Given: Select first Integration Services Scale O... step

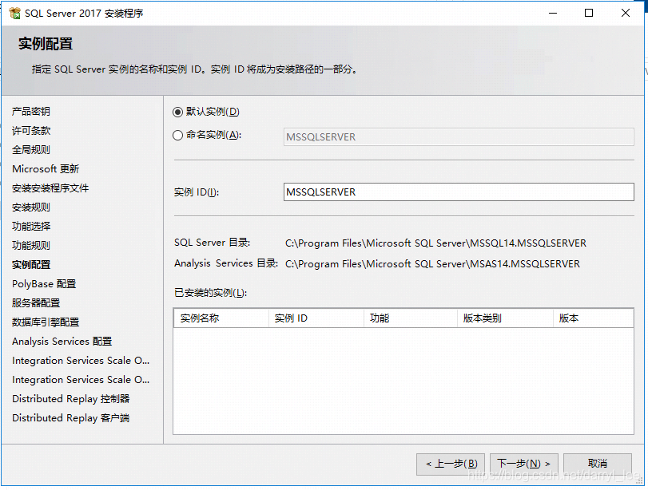Looking at the screenshot, I should tap(81, 361).
